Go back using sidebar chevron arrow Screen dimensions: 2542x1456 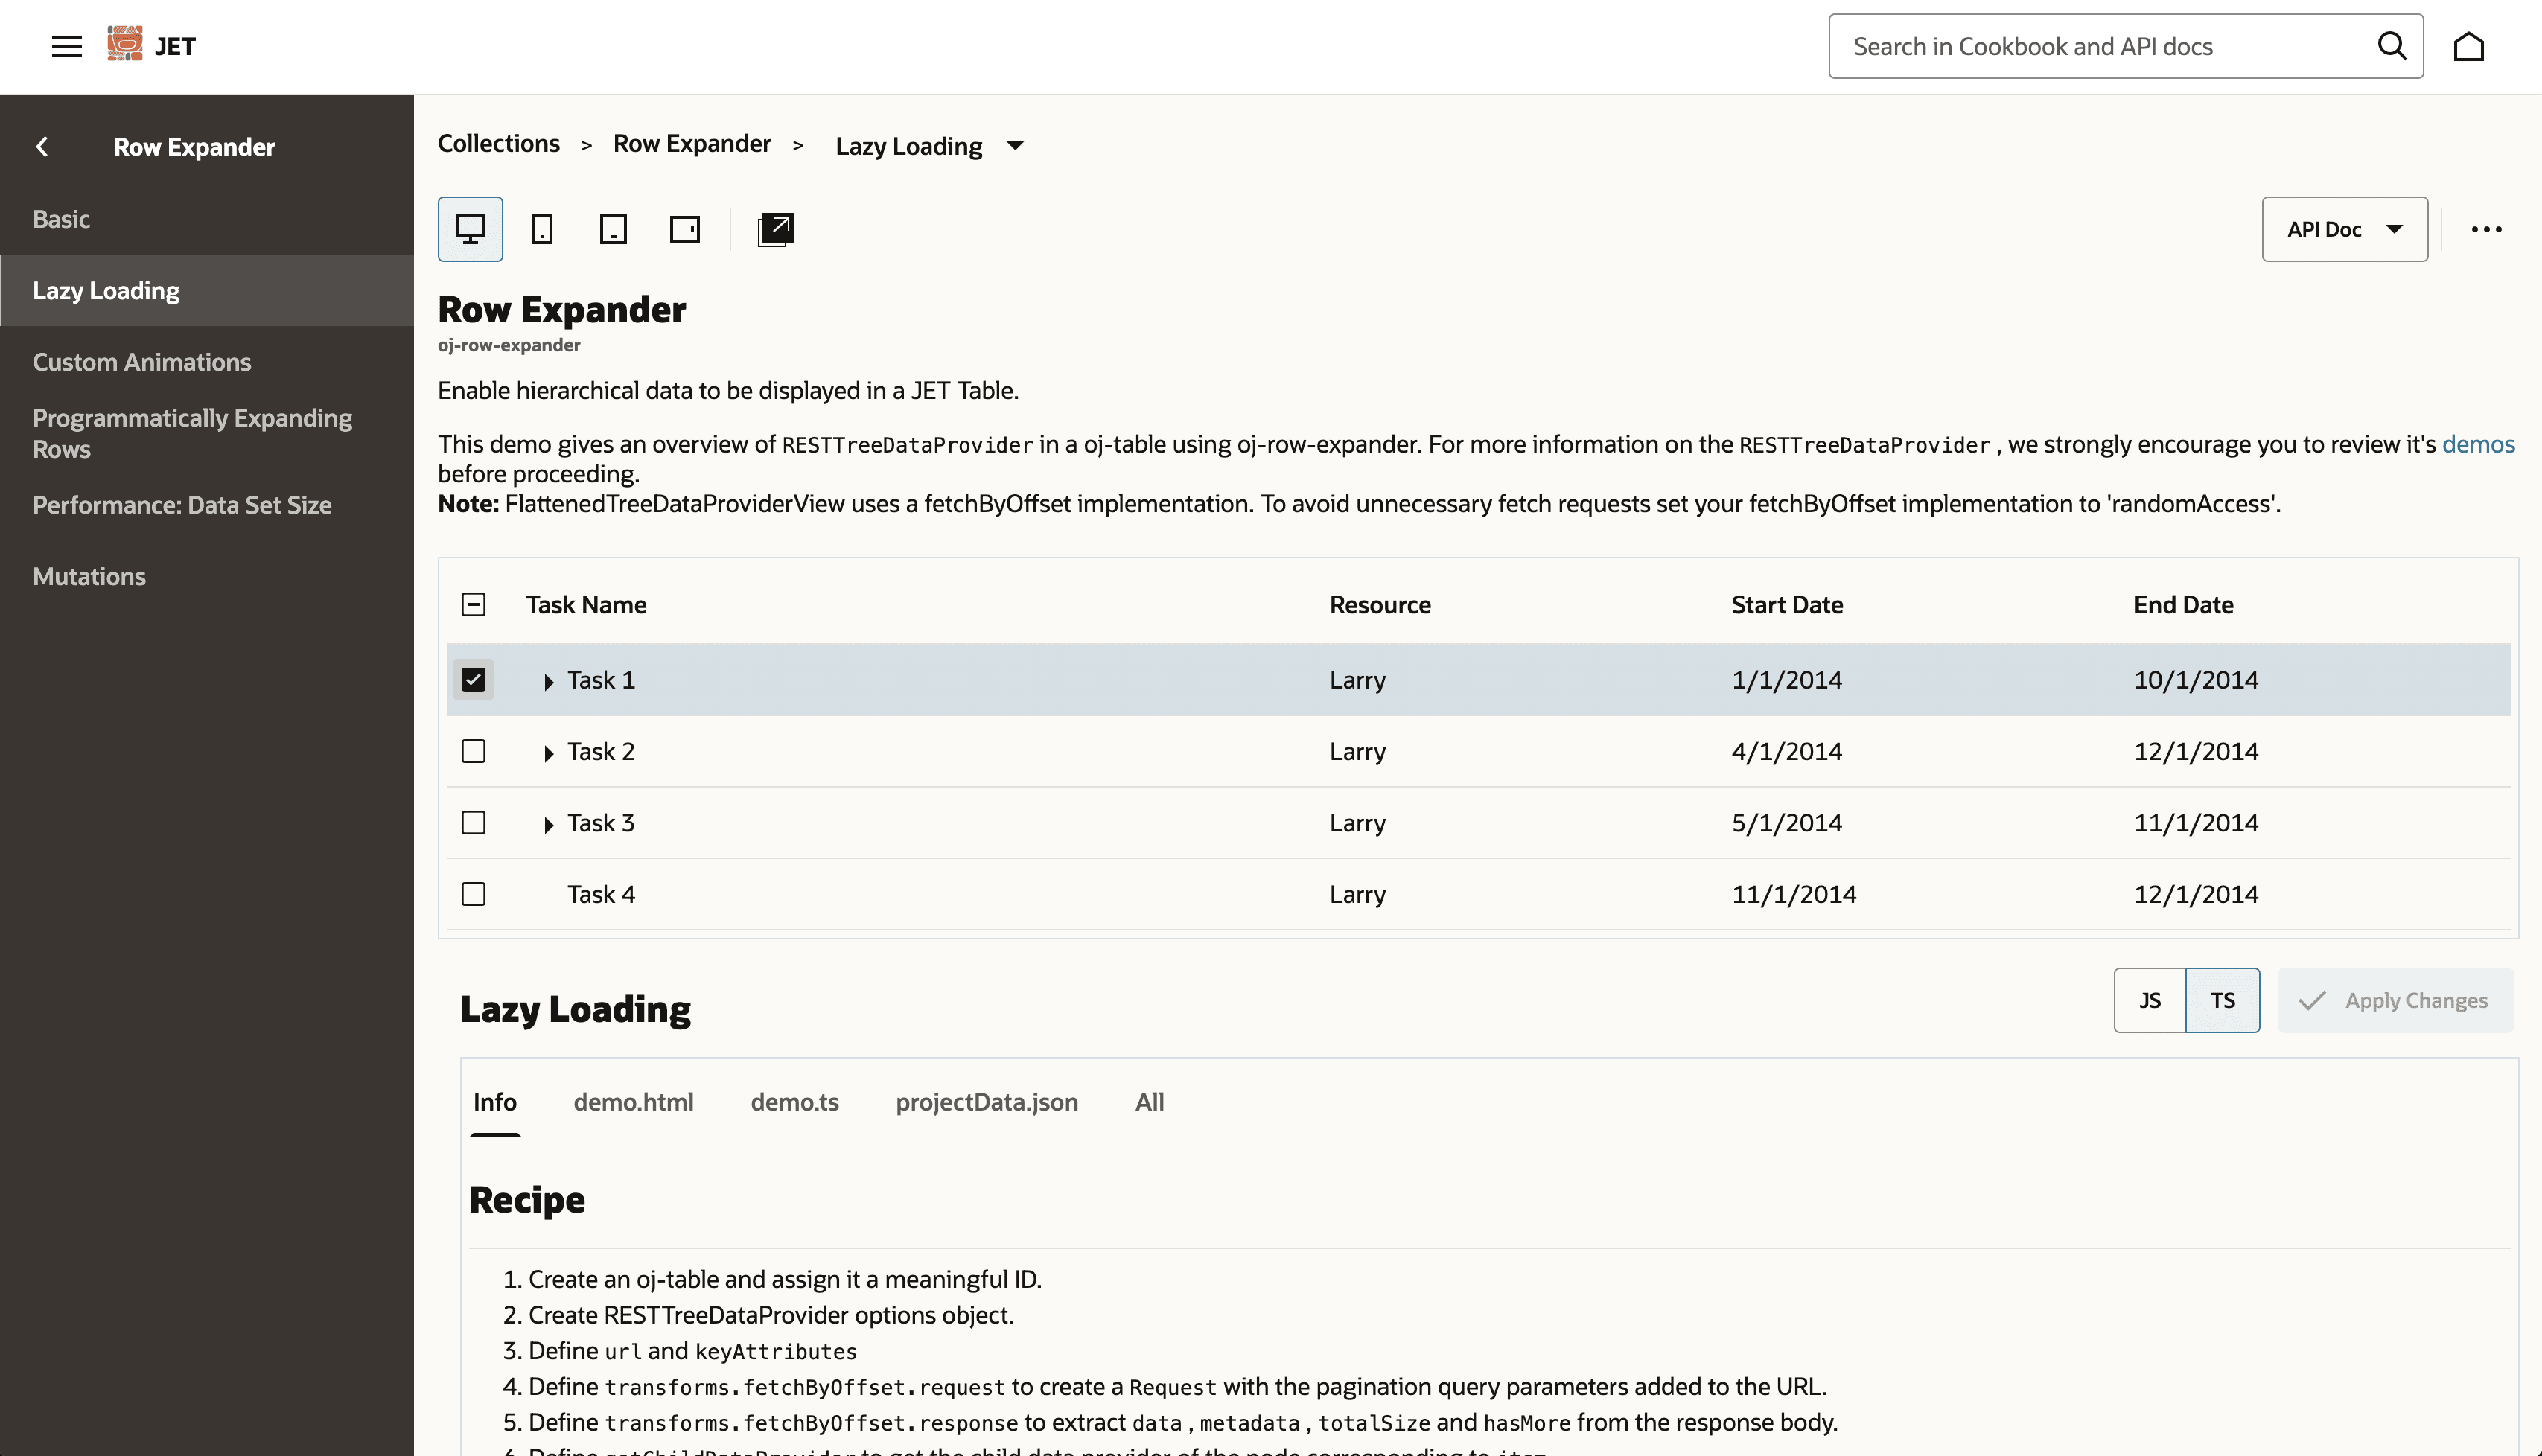[x=42, y=147]
